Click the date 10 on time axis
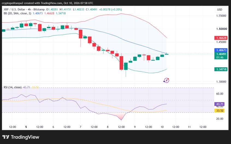The width and height of the screenshot is (231, 144). point(162,127)
